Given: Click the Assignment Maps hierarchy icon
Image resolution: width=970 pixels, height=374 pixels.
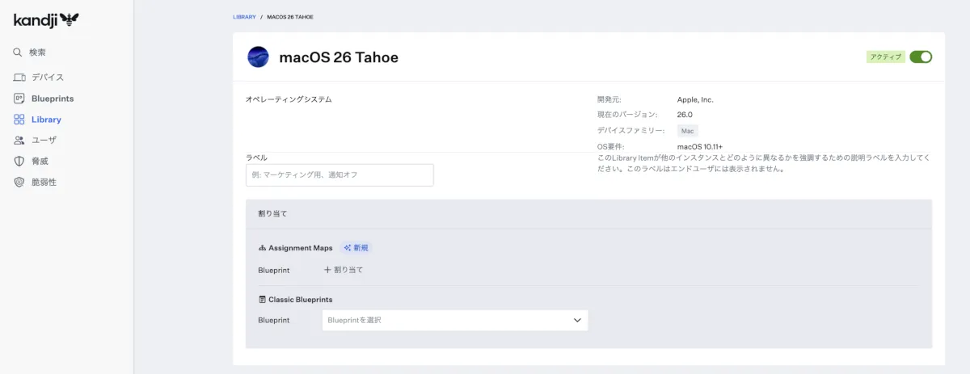Looking at the screenshot, I should tap(262, 248).
